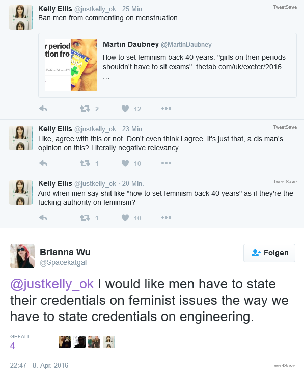Retweet the 'negative relevancy' tweet

pyautogui.click(x=85, y=163)
